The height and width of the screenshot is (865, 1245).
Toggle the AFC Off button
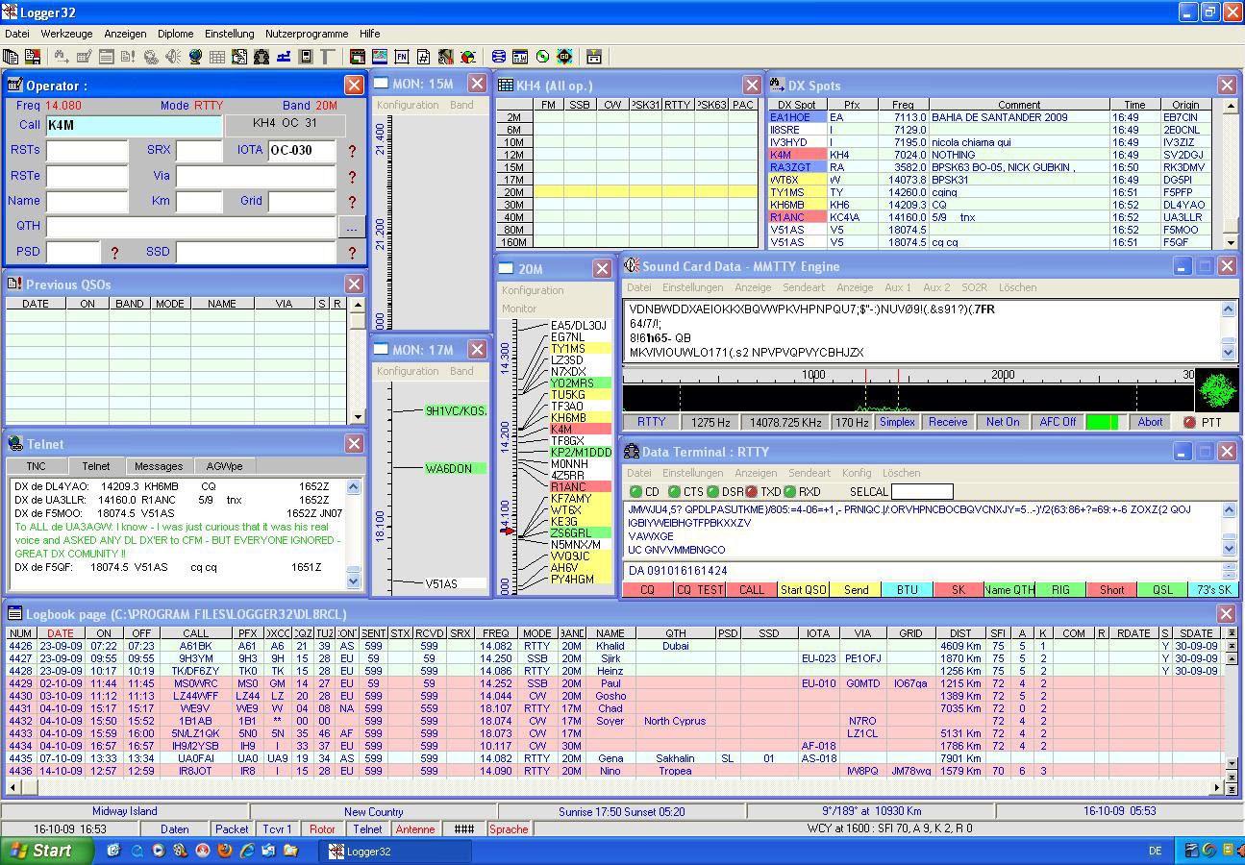(x=1057, y=422)
